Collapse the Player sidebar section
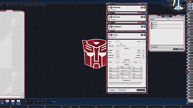This screenshot has width=193, height=108. click(x=190, y=27)
